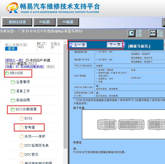Go forward with the >>前进 button
This screenshot has width=165, height=164.
pyautogui.click(x=68, y=22)
